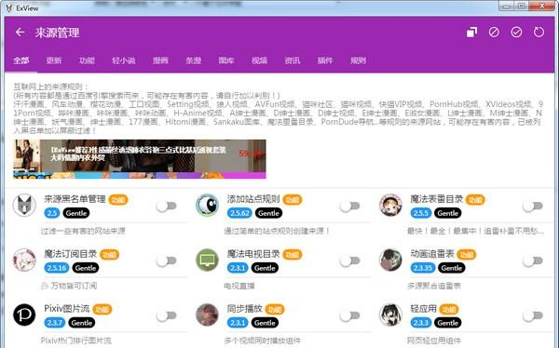This screenshot has height=348, width=559.
Task: Click the orange 功能 tag on 添加站点规则
Action: [293, 200]
